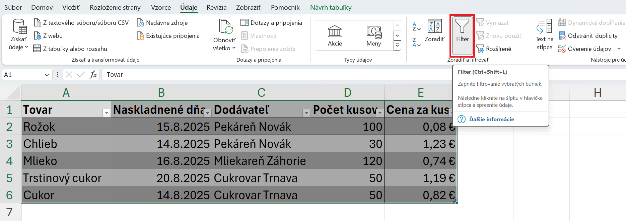
Task: Select row 4 header
Action: pyautogui.click(x=10, y=161)
